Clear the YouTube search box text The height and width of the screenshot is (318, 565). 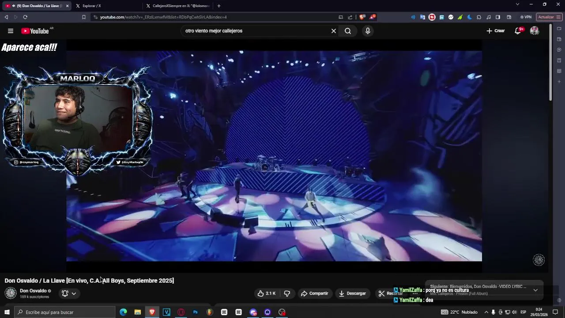334,31
